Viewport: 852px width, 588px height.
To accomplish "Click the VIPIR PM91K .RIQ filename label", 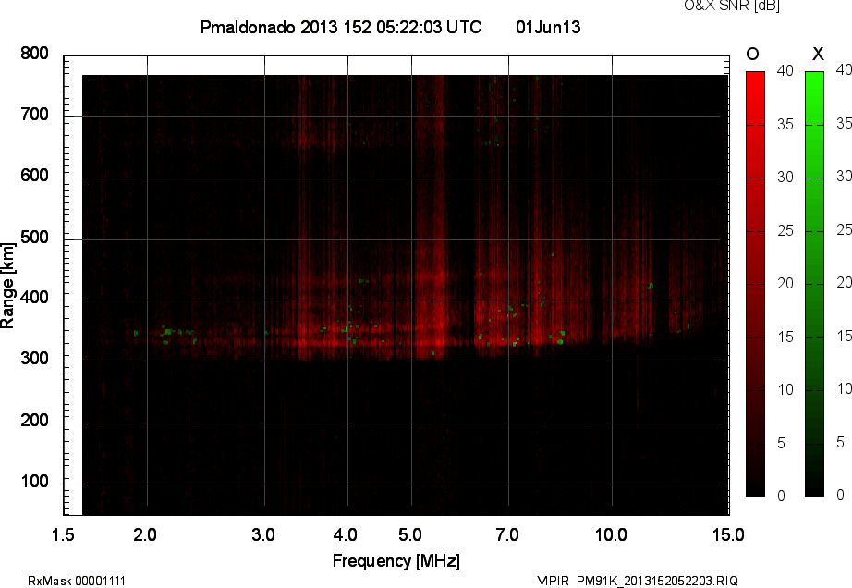I will click(638, 581).
